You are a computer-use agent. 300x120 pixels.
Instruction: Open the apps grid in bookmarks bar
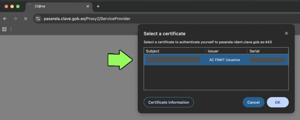[x=4, y=29]
